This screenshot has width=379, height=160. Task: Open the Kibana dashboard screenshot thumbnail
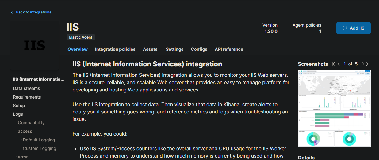tap(334, 108)
